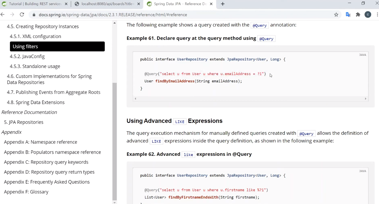Open the Google Translate extension icon
This screenshot has width=379, height=204.
pyautogui.click(x=348, y=15)
